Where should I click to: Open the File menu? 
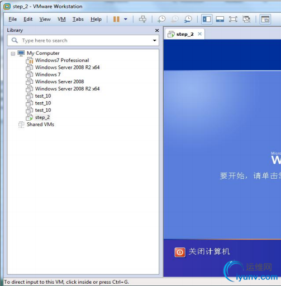point(13,19)
